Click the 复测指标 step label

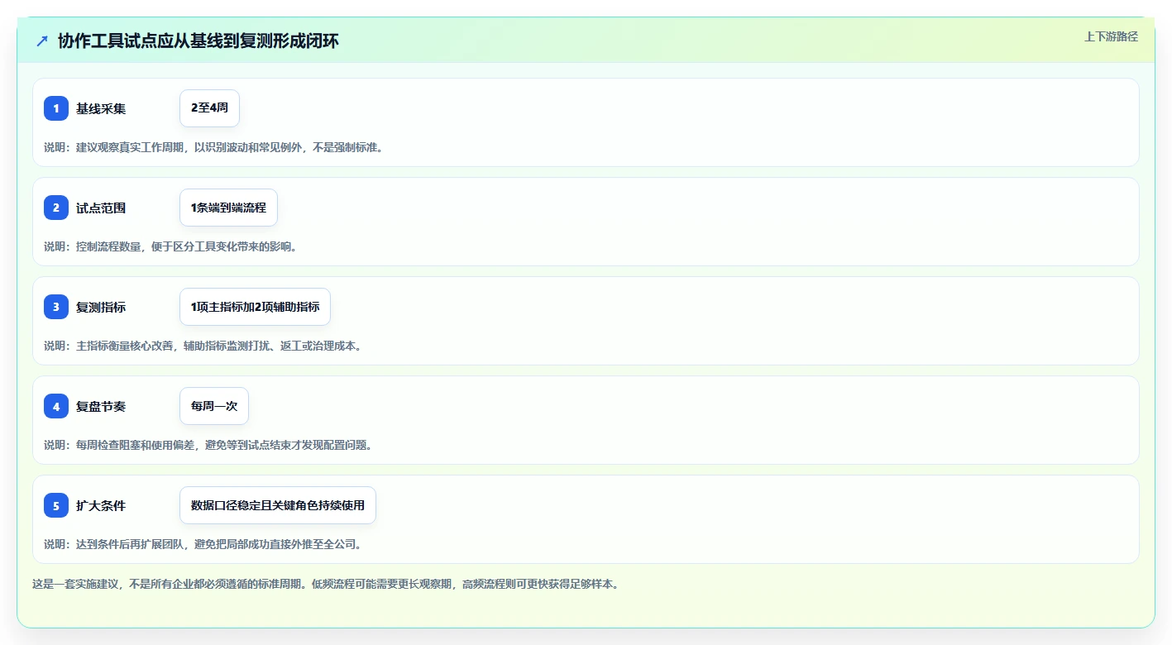click(101, 307)
